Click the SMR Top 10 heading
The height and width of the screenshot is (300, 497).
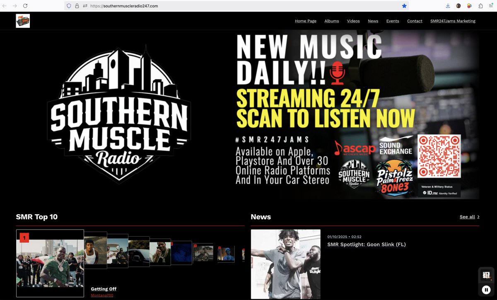click(x=37, y=217)
